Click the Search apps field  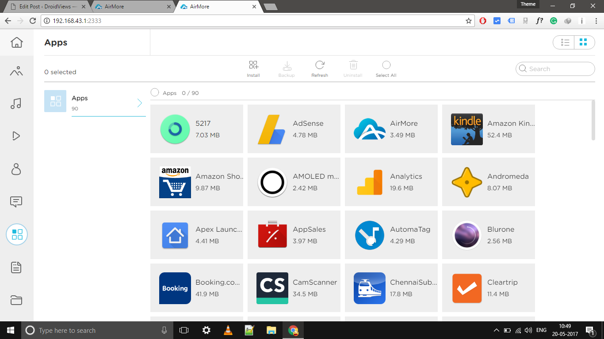tap(555, 69)
